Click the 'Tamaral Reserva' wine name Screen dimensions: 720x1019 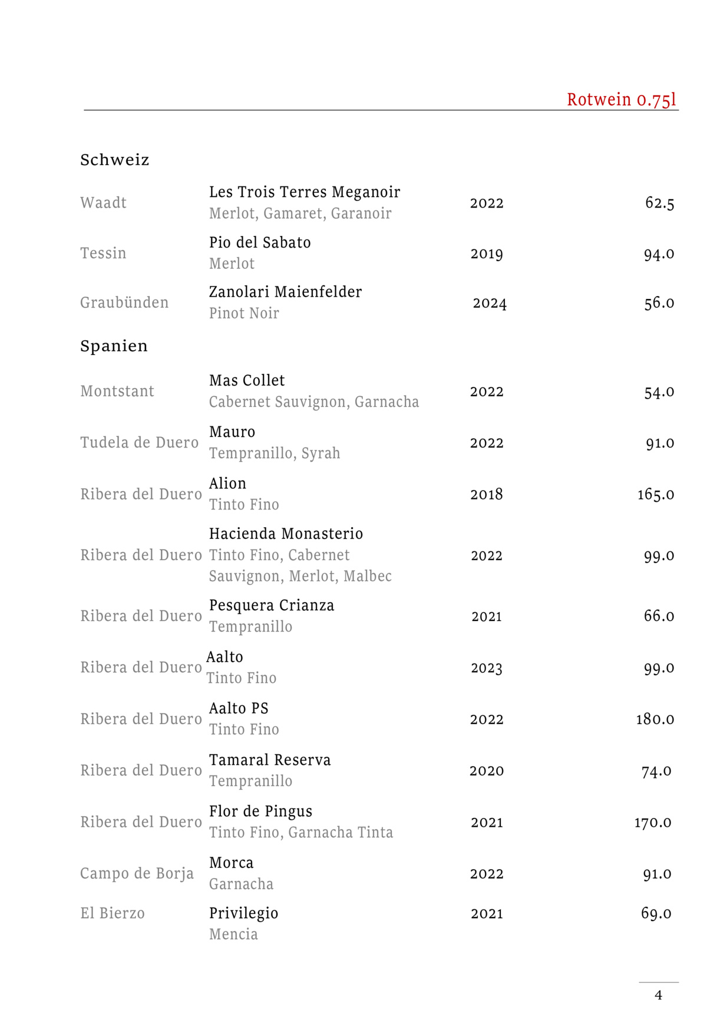[x=270, y=760]
